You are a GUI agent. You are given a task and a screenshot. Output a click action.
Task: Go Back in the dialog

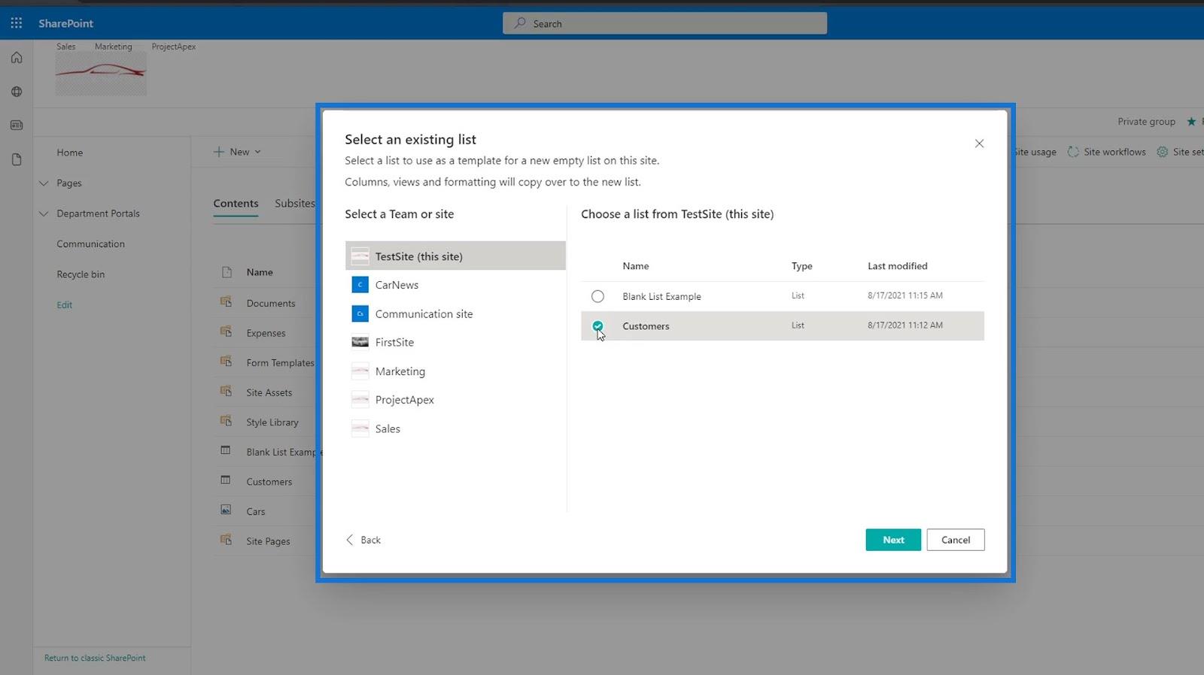363,540
